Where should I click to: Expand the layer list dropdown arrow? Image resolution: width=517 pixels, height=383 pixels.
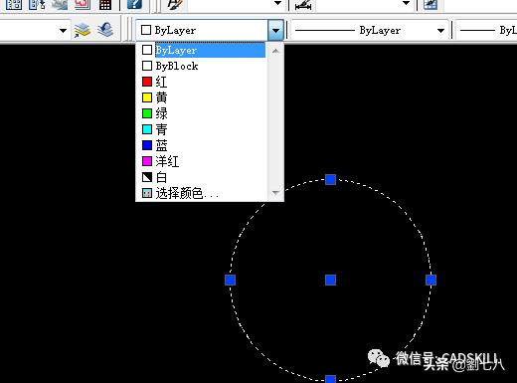tap(63, 31)
